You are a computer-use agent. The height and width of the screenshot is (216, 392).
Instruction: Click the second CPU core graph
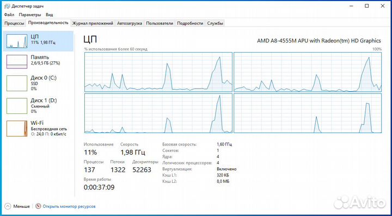click(308, 72)
